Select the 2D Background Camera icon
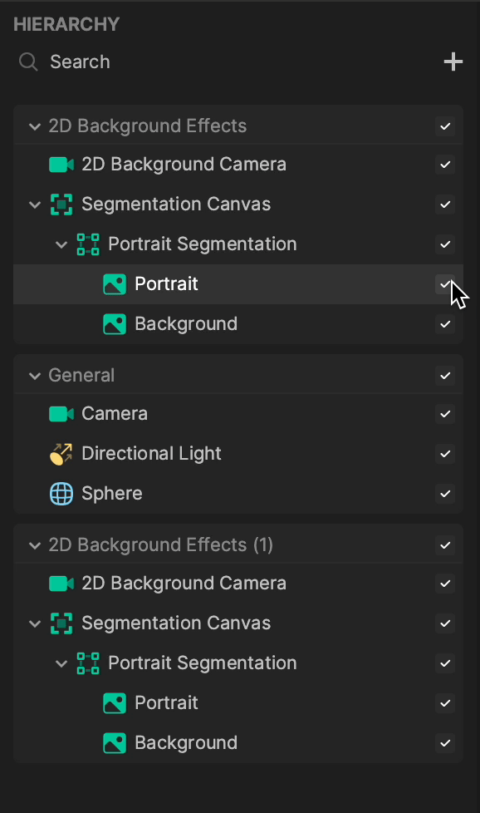 pyautogui.click(x=61, y=165)
